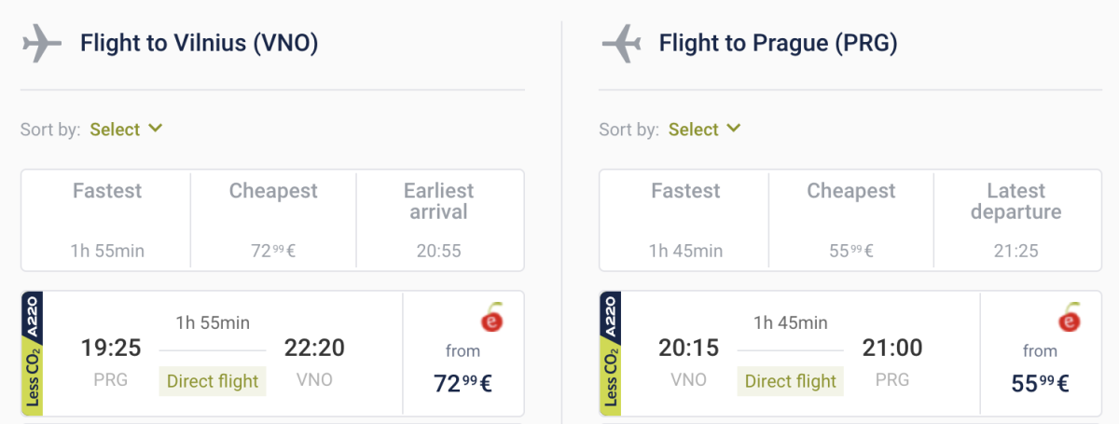Select the 55.99 € fare to Prague
The height and width of the screenshot is (424, 1119).
(x=1041, y=382)
